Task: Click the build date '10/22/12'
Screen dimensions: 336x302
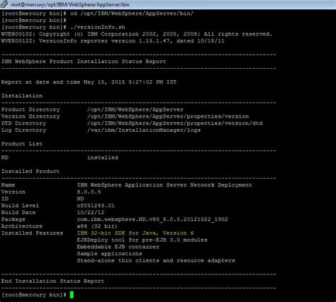Action: [x=91, y=212]
